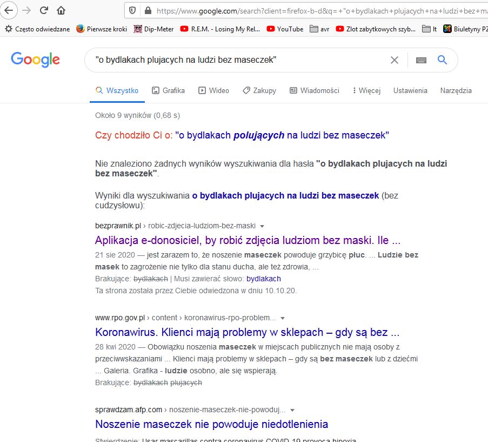The height and width of the screenshot is (442, 488).
Task: Click the www.rpo.gov.pl breadcrumb URL
Action: (x=185, y=318)
